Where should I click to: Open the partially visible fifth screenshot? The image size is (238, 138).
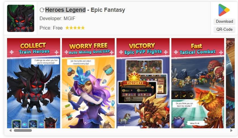pyautogui.click(x=230, y=83)
